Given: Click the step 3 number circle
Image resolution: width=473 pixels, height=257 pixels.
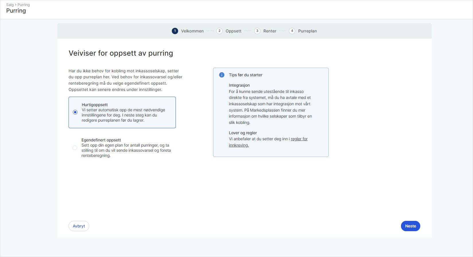Looking at the screenshot, I should [257, 31].
